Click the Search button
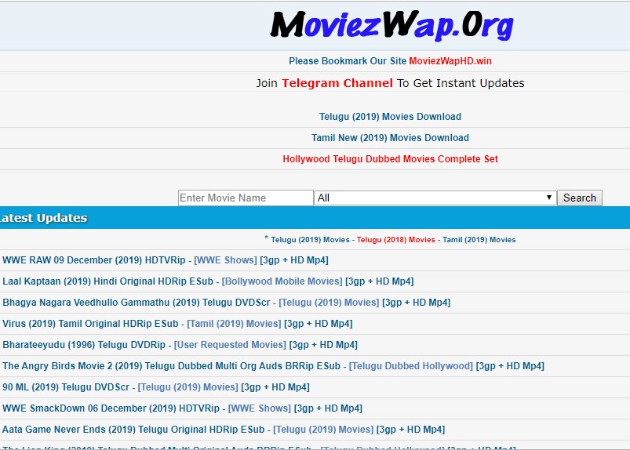Image resolution: width=630 pixels, height=450 pixels. click(x=579, y=198)
